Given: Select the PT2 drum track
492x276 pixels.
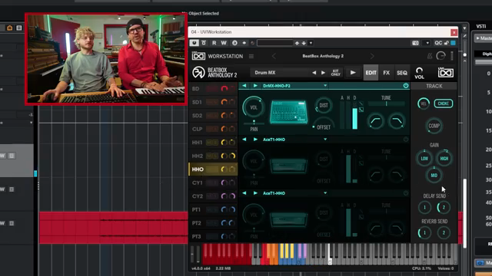Looking at the screenshot, I should coord(197,223).
